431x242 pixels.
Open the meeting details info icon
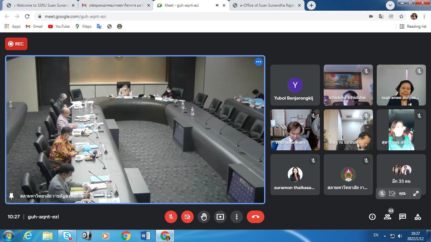[372, 217]
